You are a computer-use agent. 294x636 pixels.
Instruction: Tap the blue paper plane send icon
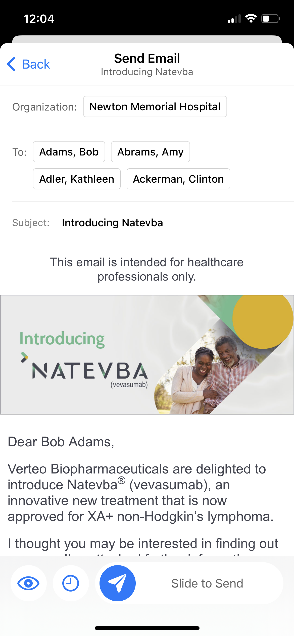[117, 583]
